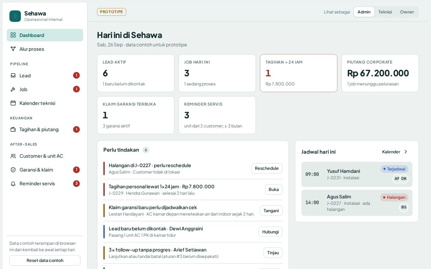Click Tangani for the klaim garansi
The width and height of the screenshot is (431, 269).
(x=271, y=210)
